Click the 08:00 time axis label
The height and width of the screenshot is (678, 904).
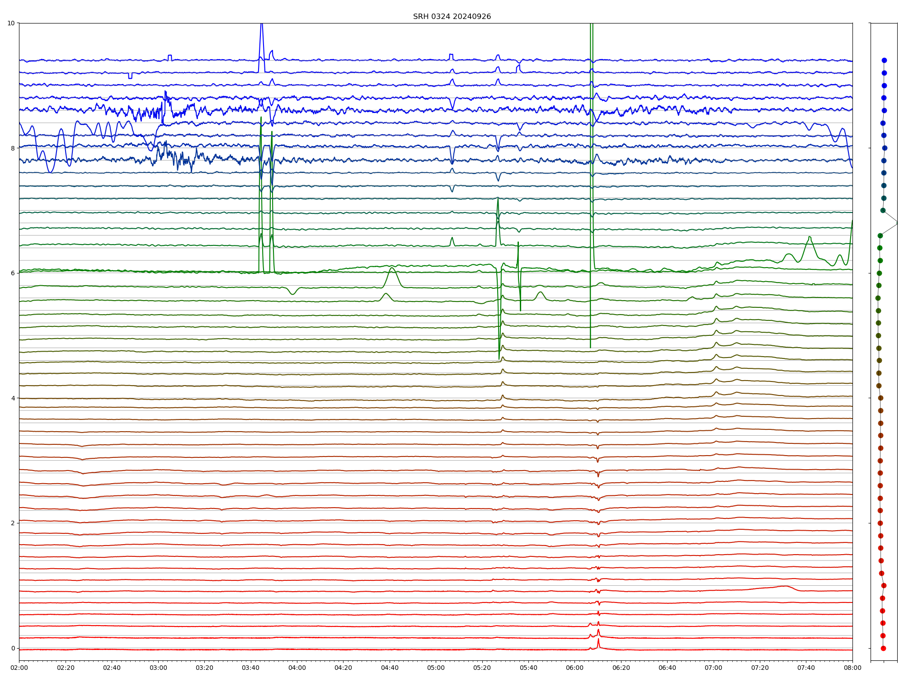click(x=852, y=668)
